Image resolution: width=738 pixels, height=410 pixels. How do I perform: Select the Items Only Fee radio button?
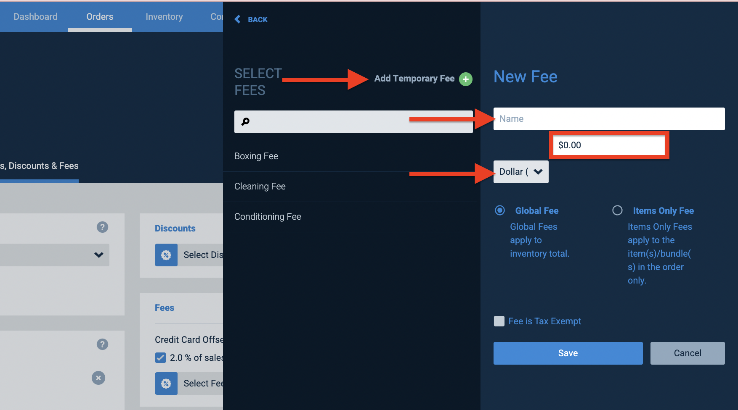[617, 210]
